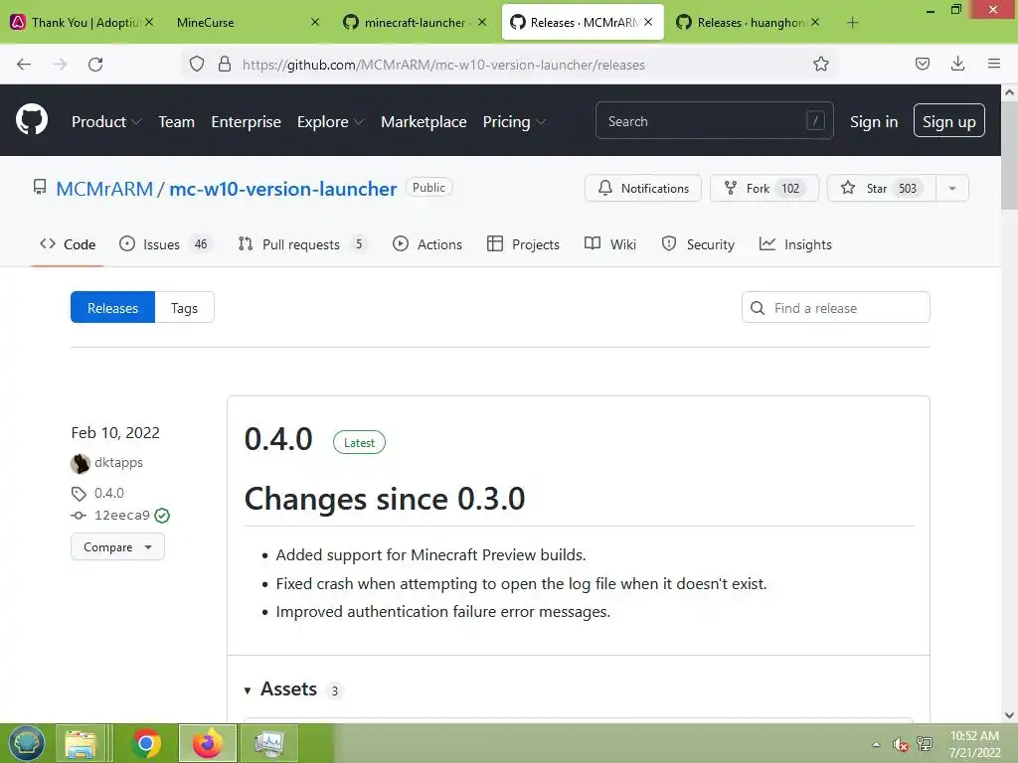
Task: Bookmark this page with the star icon
Action: [821, 64]
